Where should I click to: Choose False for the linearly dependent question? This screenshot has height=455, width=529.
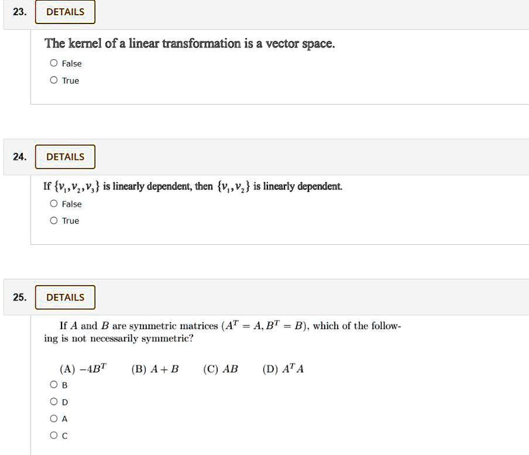click(x=54, y=204)
